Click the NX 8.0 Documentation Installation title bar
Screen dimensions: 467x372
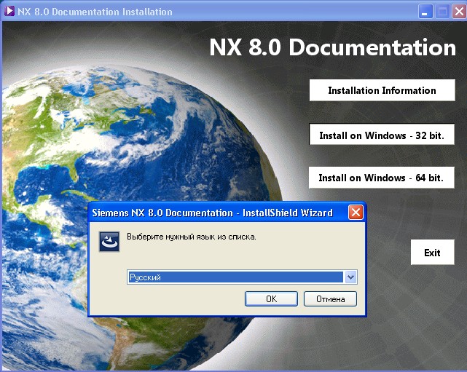click(219, 12)
